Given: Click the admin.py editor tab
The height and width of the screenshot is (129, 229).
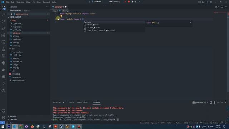Looking at the screenshot, I should point(59,7).
